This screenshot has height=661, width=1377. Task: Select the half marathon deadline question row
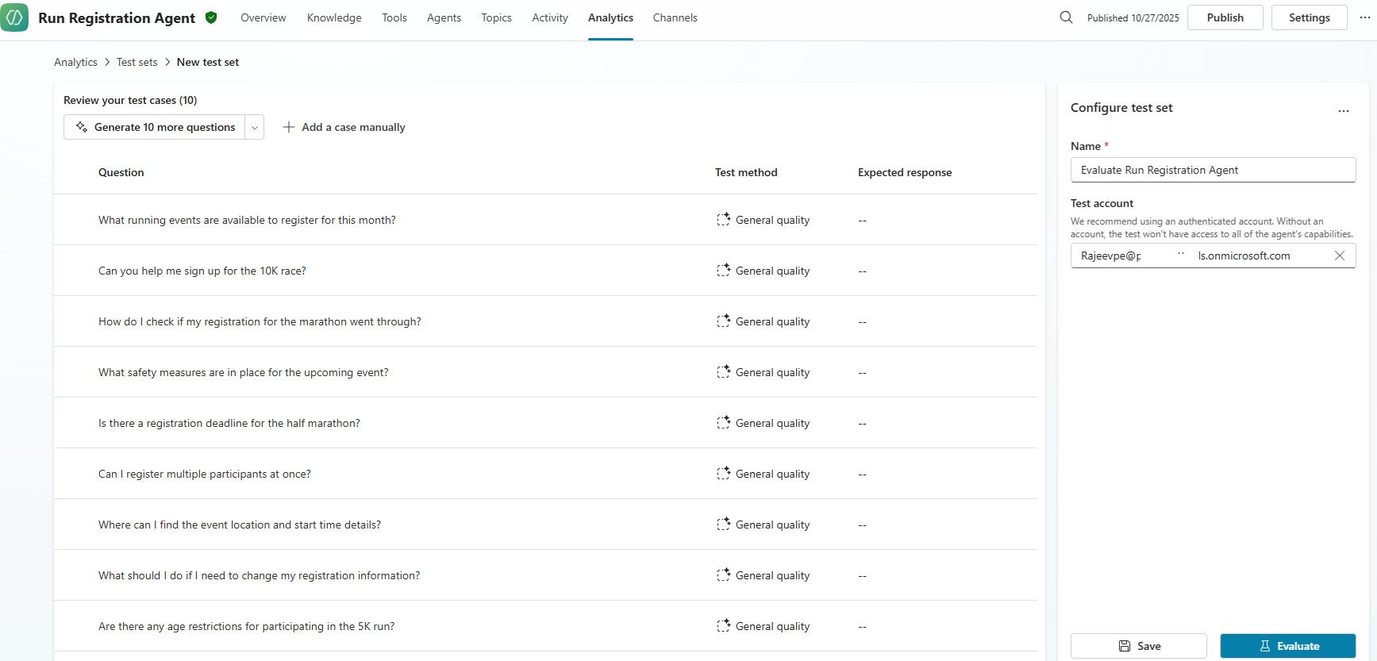[x=229, y=423]
